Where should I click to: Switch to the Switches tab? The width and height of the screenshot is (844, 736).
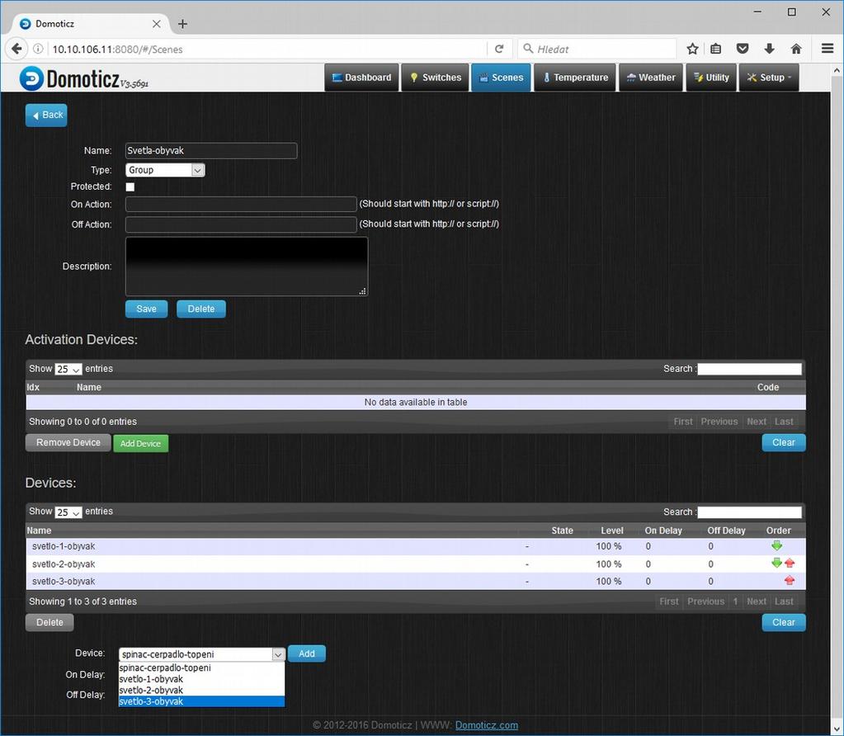coord(436,78)
